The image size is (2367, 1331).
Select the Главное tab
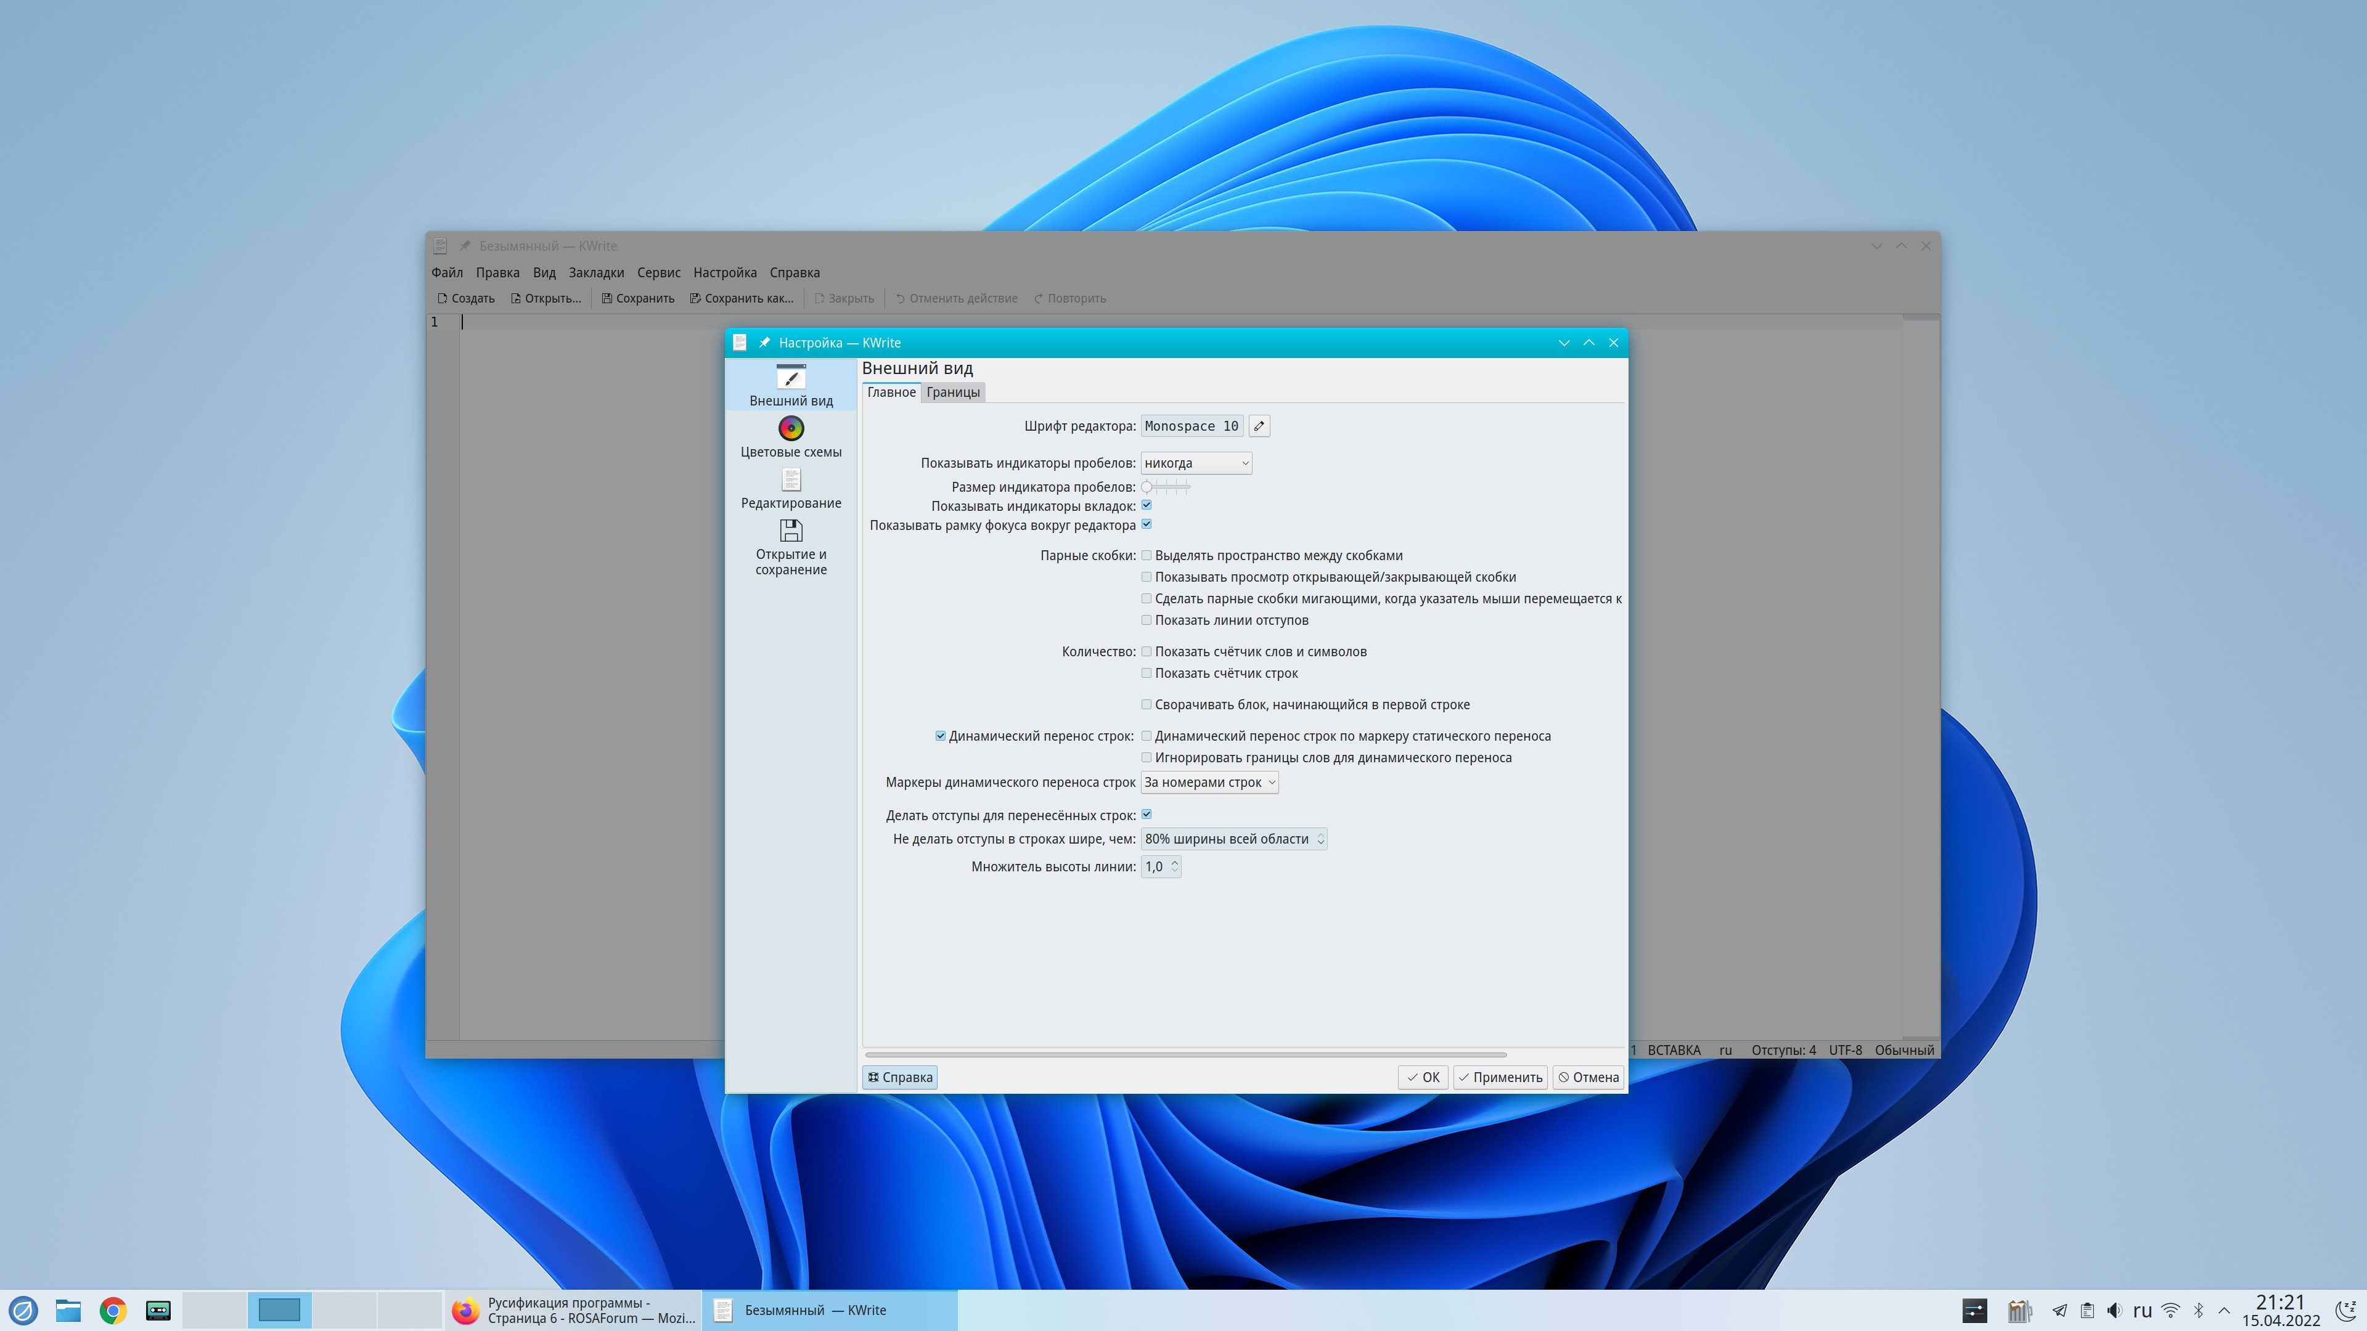pyautogui.click(x=890, y=393)
